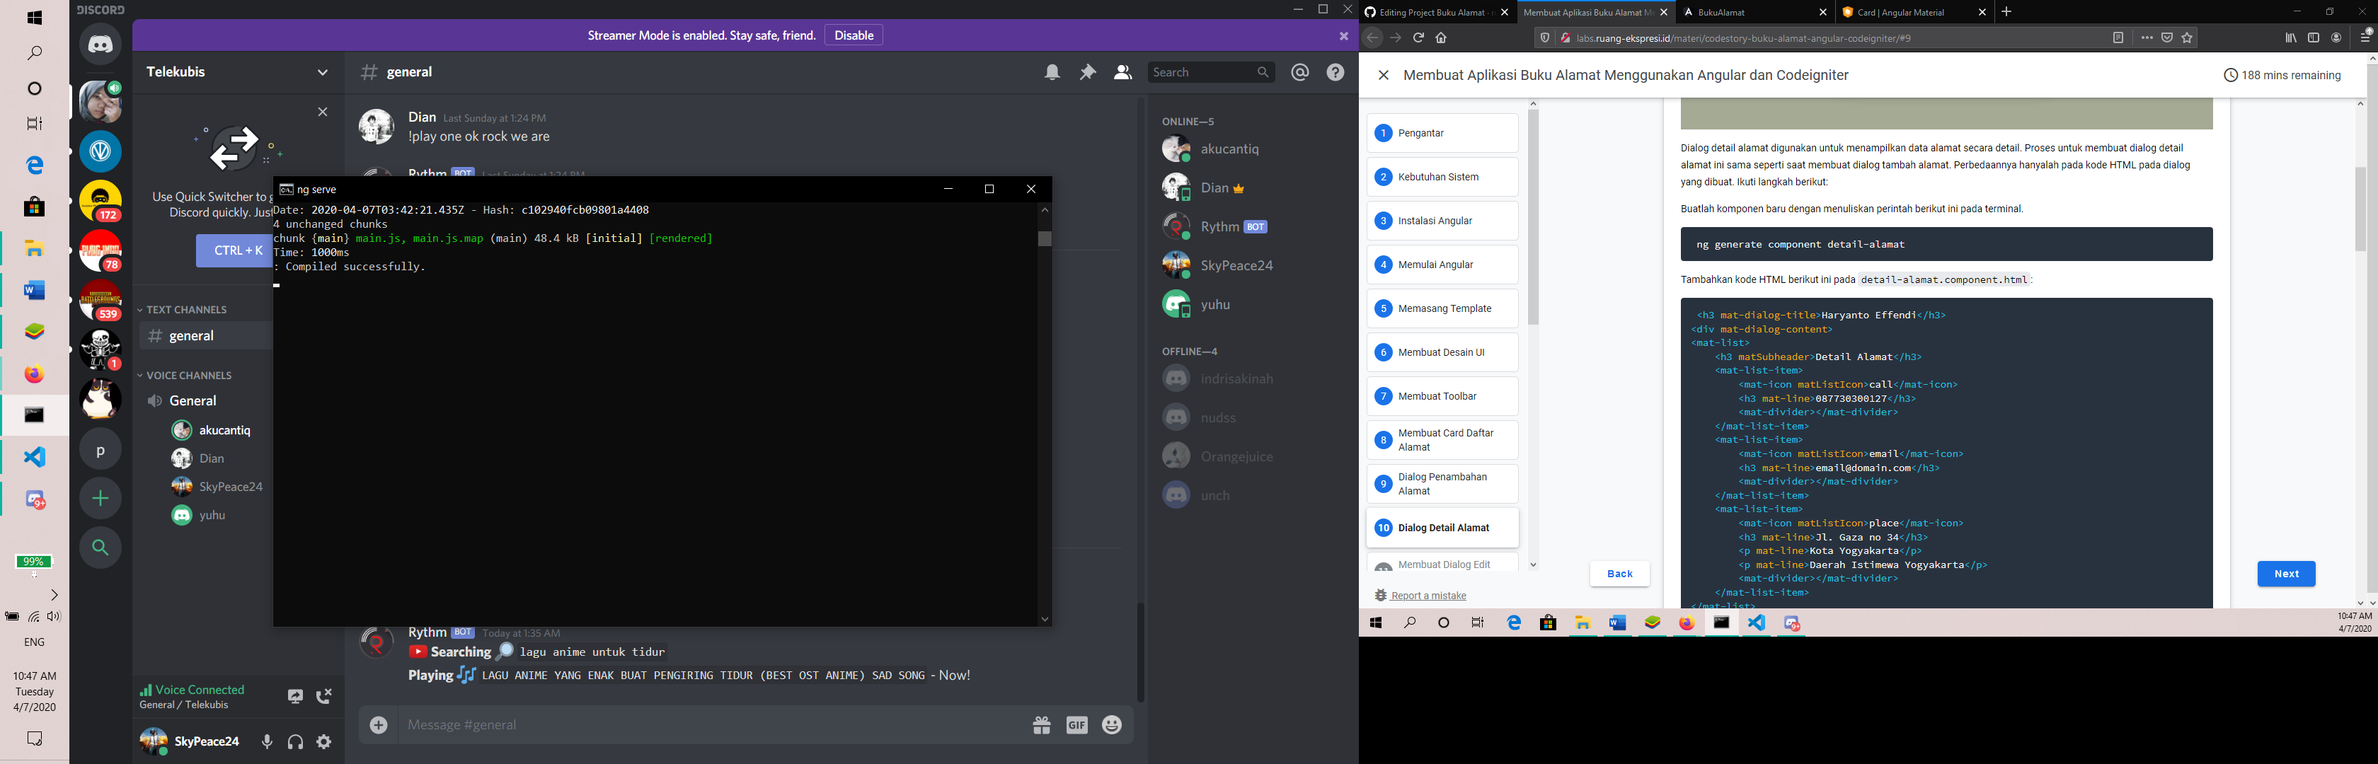Expand the Telekubis server dropdown
Screen dimensions: 2378x764
click(322, 72)
